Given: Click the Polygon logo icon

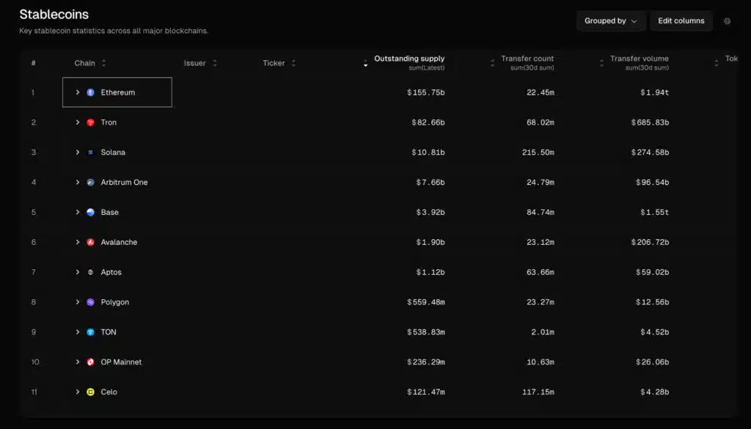Looking at the screenshot, I should pyautogui.click(x=91, y=301).
